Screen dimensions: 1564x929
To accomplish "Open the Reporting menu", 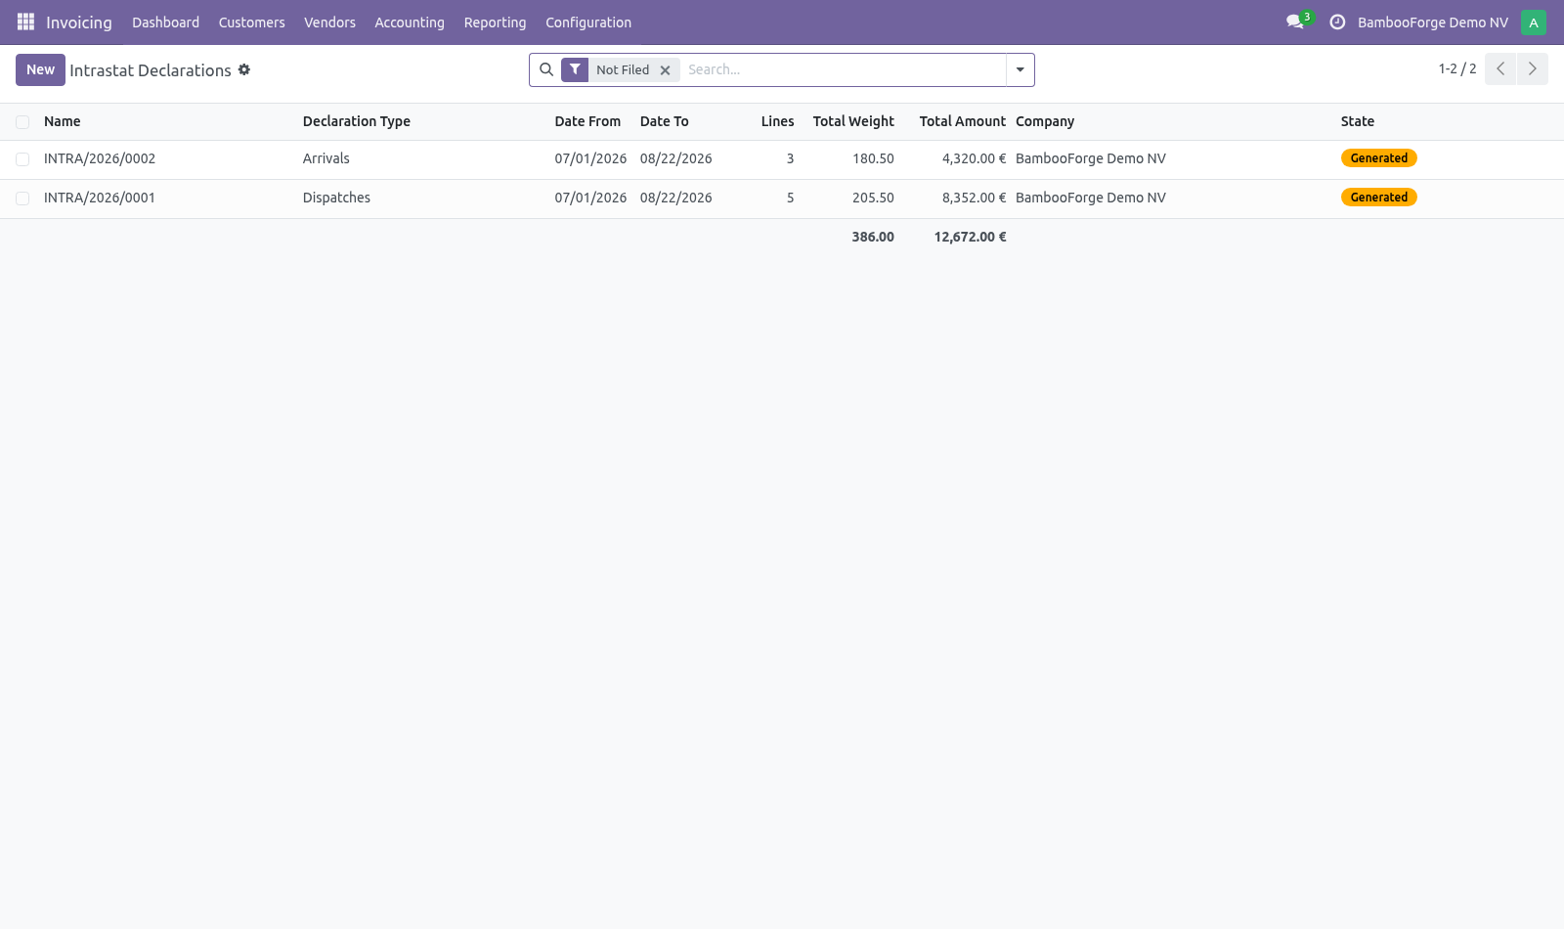I will tap(495, 22).
